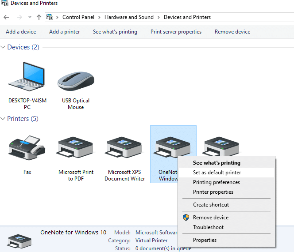Viewport: 294px width, 252px height.
Task: Collapse the Printers (5) group
Action: (4, 119)
